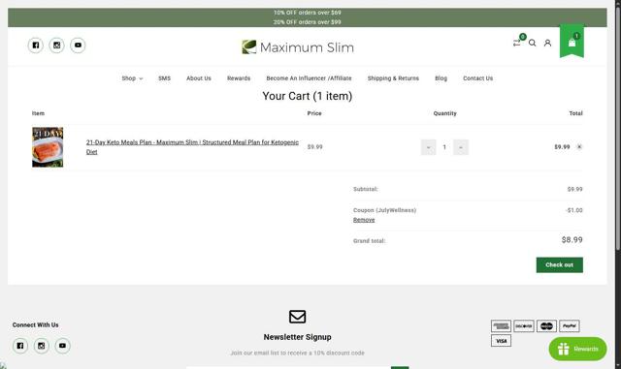The height and width of the screenshot is (369, 621).
Task: Increase quantity with plus button
Action: pyautogui.click(x=461, y=147)
